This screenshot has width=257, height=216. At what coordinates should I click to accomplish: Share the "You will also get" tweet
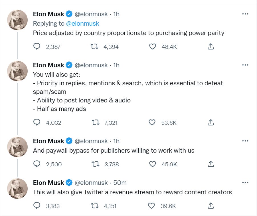211,122
